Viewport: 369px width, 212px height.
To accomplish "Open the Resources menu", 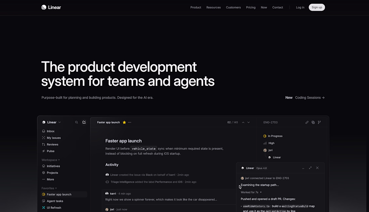I will 213,7.
